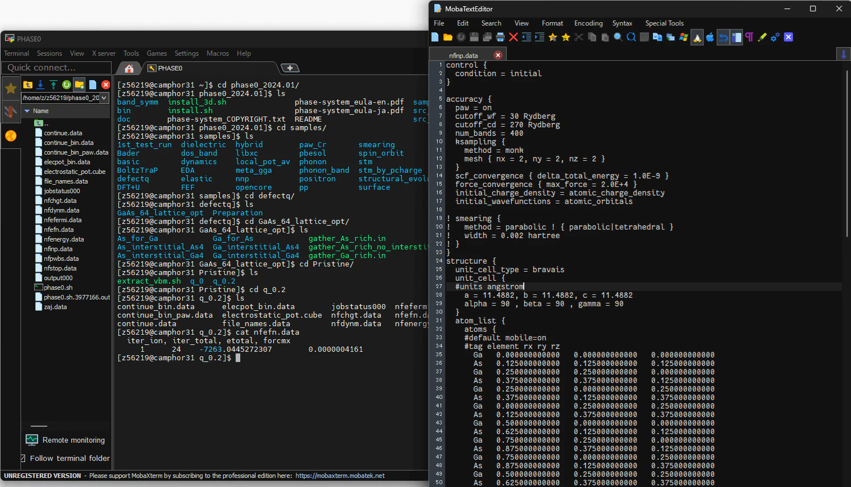Screen dimensions: 851x487
Task: Toggle word wrap blue arrow icon
Action: click(723, 38)
